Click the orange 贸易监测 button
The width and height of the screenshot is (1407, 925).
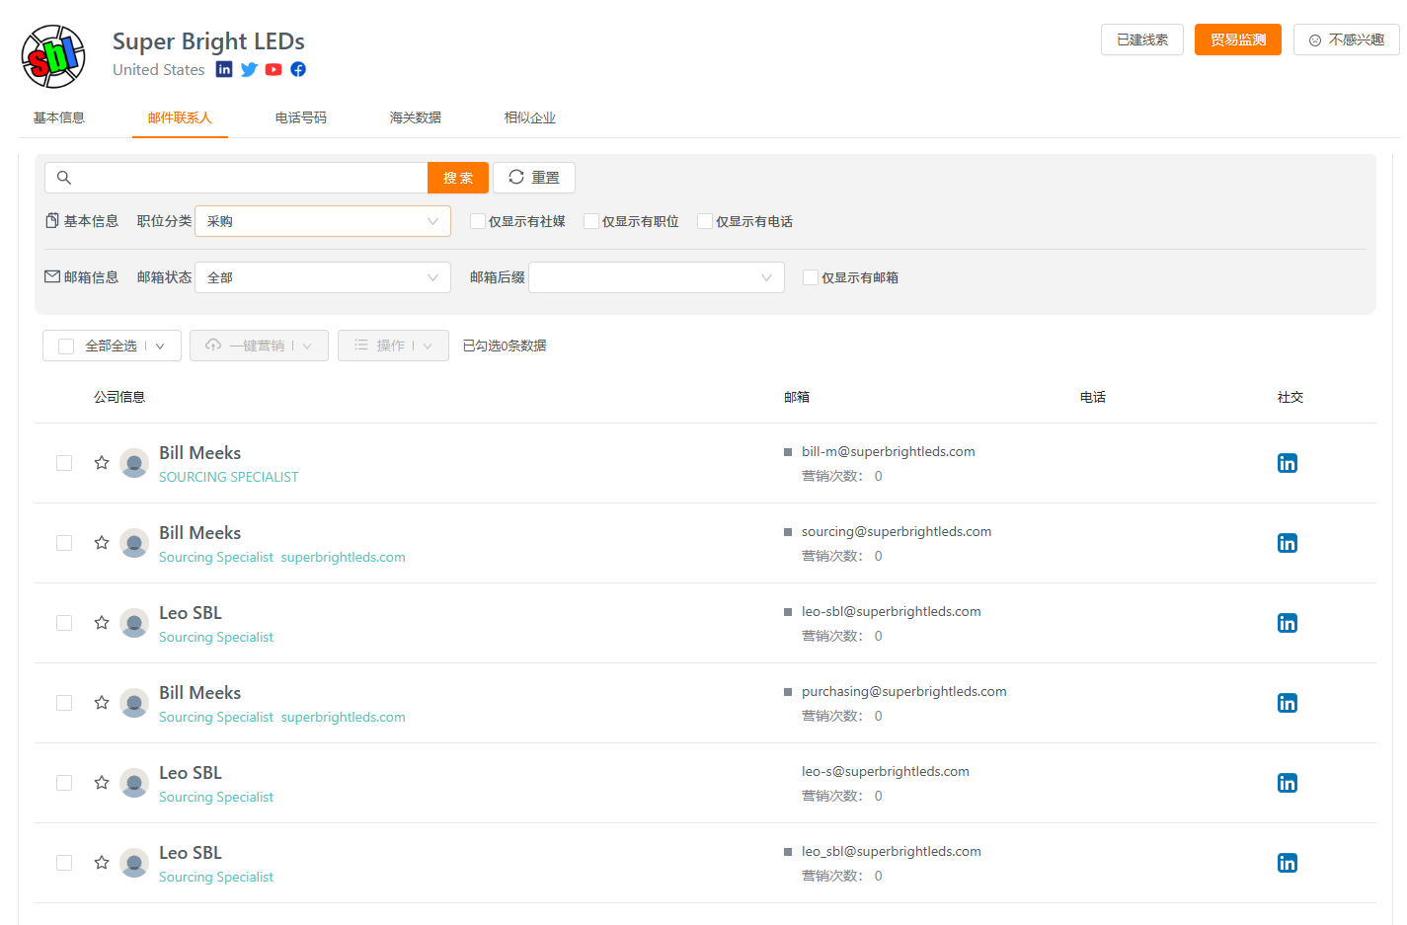tap(1238, 39)
